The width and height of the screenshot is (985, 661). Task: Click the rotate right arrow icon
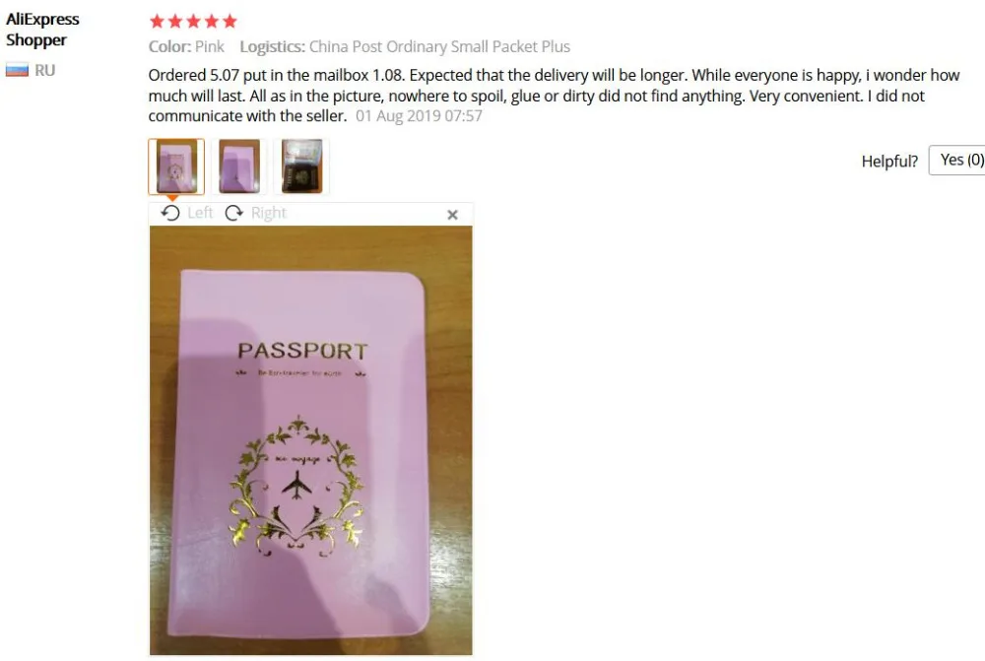point(234,213)
